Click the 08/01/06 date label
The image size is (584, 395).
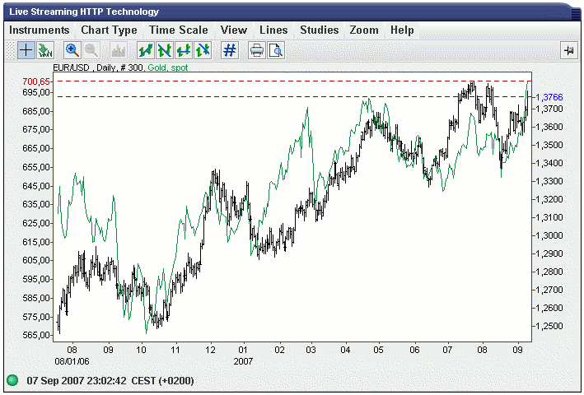[x=72, y=361]
